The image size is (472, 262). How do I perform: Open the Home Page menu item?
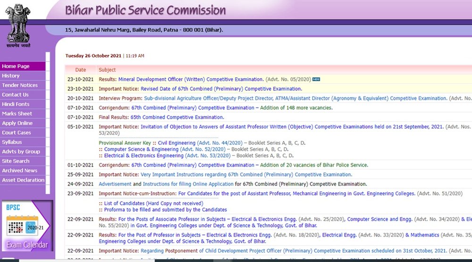23,66
